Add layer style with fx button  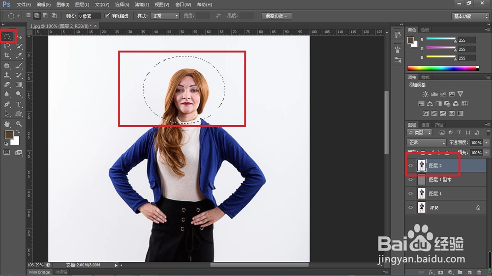[x=431, y=272]
